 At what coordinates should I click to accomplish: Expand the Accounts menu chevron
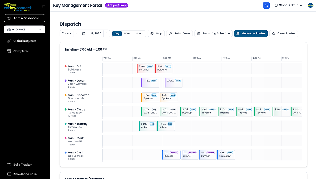pos(40,29)
